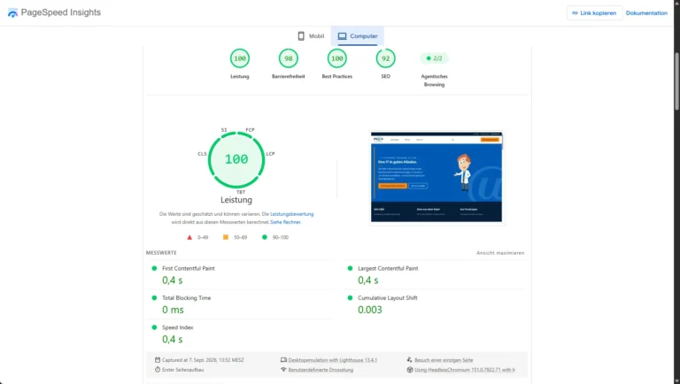Screen dimensions: 680x384
Task: Click the LCP label on the gauge
Action: tap(270, 154)
